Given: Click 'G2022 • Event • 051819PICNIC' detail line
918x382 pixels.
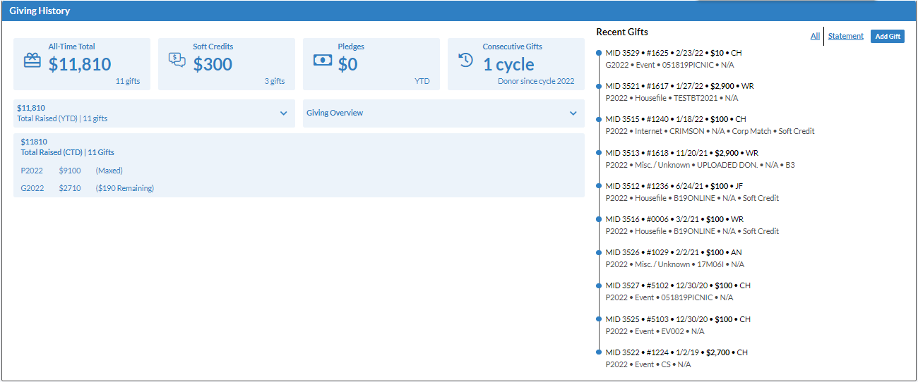Looking at the screenshot, I should (x=669, y=65).
